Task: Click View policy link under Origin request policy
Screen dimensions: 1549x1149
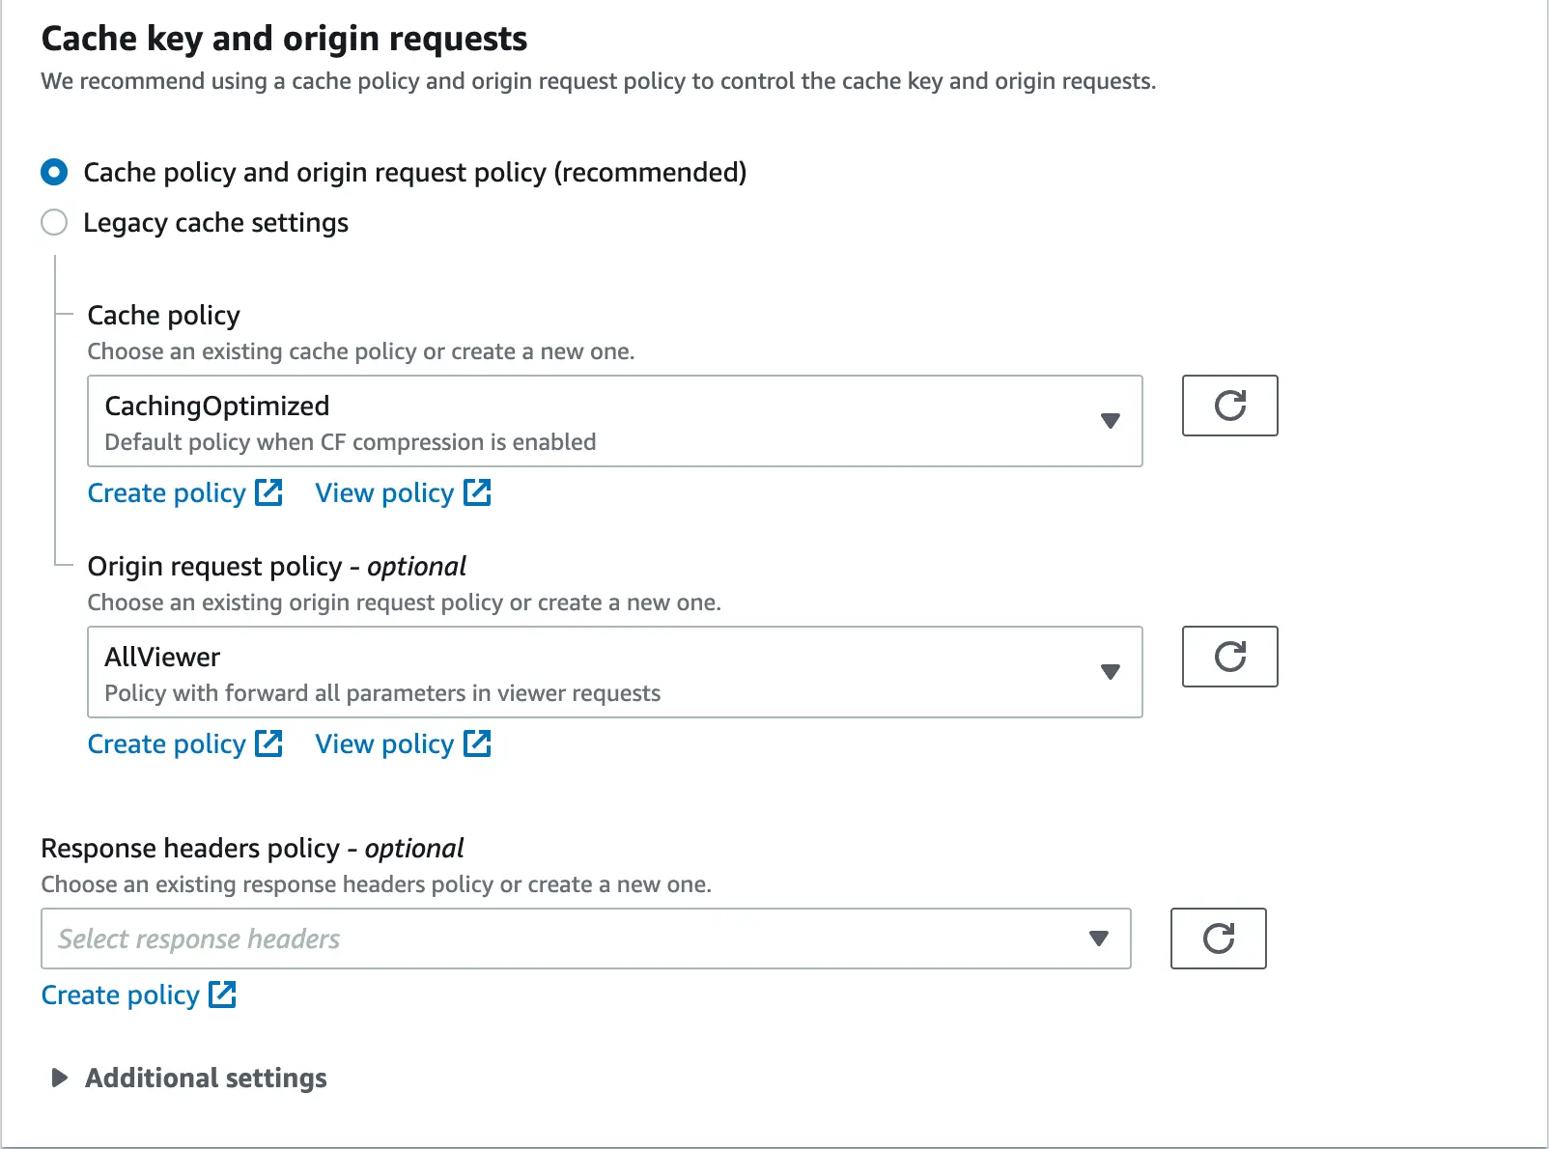Action: click(384, 743)
